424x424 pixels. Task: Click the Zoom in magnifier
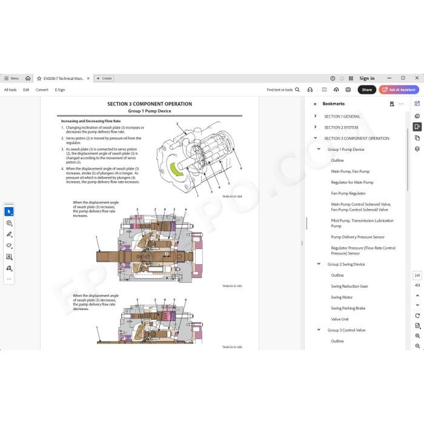click(417, 336)
